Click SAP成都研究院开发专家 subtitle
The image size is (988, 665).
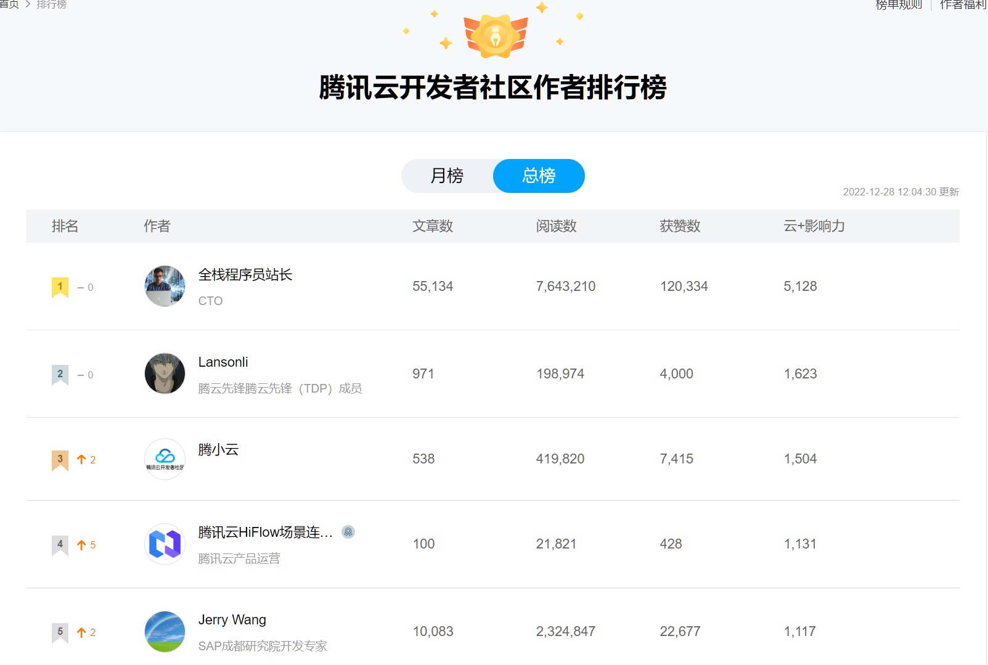tap(263, 647)
